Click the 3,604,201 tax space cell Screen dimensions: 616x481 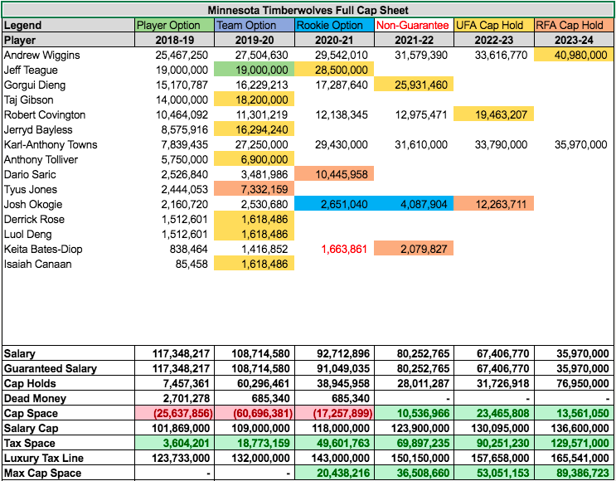(174, 444)
